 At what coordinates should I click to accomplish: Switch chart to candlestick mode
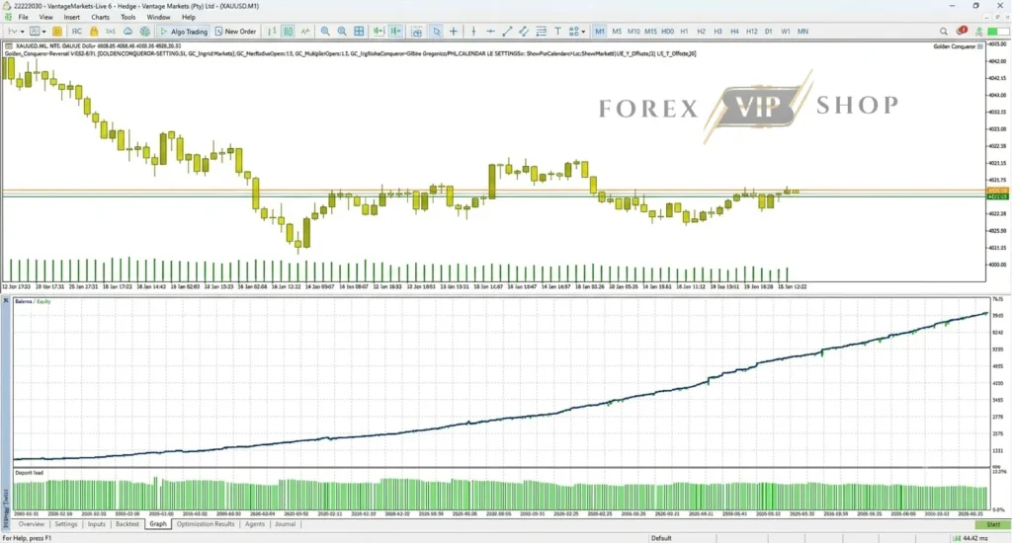288,31
